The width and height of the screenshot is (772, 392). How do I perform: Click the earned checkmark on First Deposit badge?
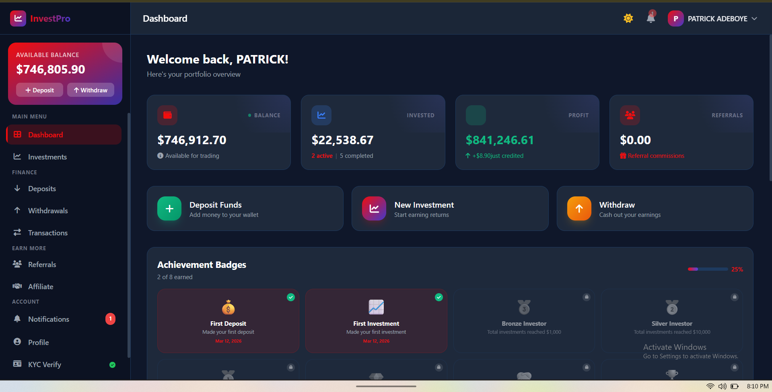coord(291,297)
